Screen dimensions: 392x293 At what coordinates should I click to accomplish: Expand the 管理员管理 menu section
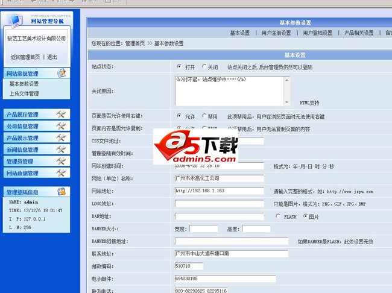[37, 161]
